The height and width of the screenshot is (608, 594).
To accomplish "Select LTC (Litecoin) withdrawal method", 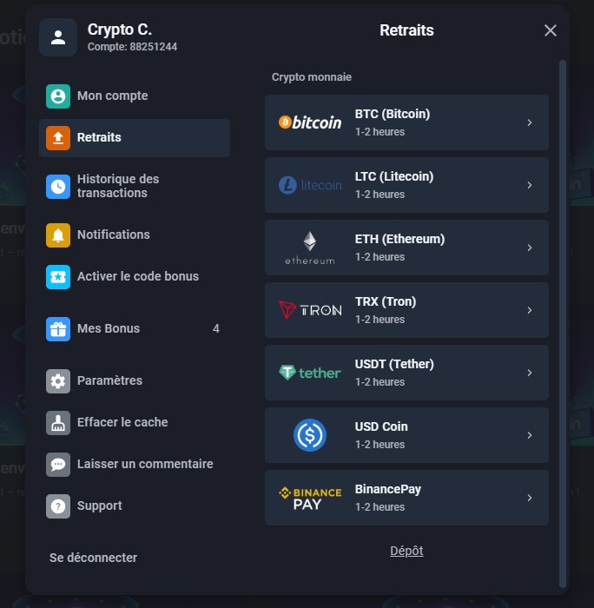I will point(406,185).
